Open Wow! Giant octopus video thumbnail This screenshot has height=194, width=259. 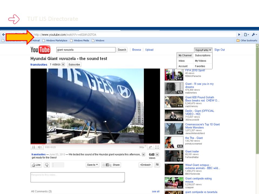pos(174,169)
